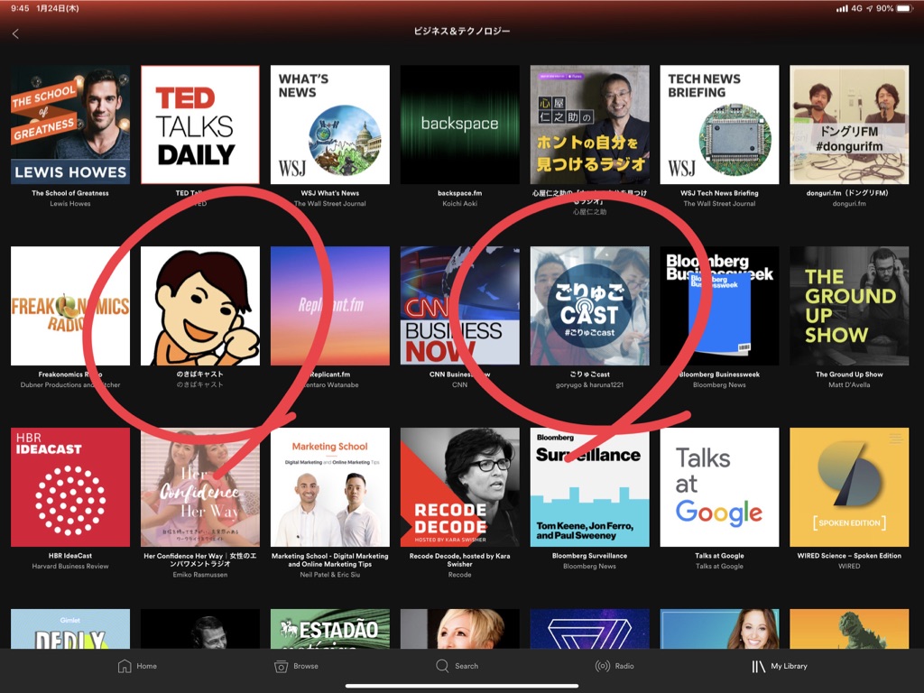Select 心屋仁之助 radio podcast cover
The image size is (924, 693).
590,125
